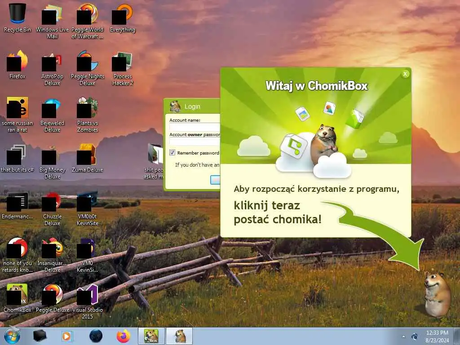Select the Bejeweled Deluxe desktop icon
The height and width of the screenshot is (345, 460).
[52, 115]
